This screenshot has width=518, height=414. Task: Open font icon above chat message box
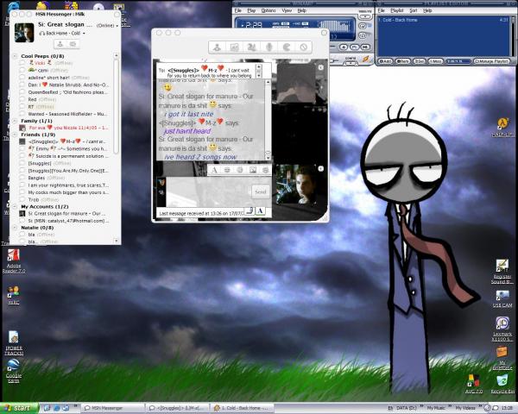pyautogui.click(x=214, y=170)
